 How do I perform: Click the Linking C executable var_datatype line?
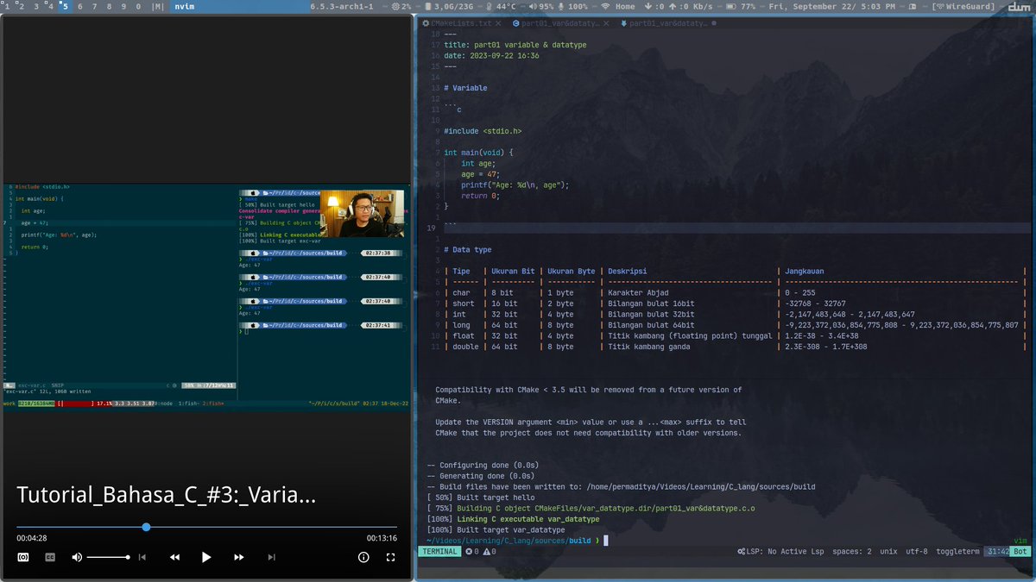pyautogui.click(x=513, y=519)
